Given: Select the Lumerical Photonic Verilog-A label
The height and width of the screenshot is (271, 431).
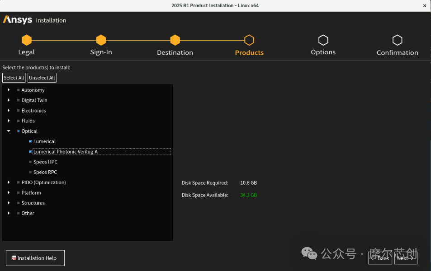Looking at the screenshot, I should coord(66,152).
